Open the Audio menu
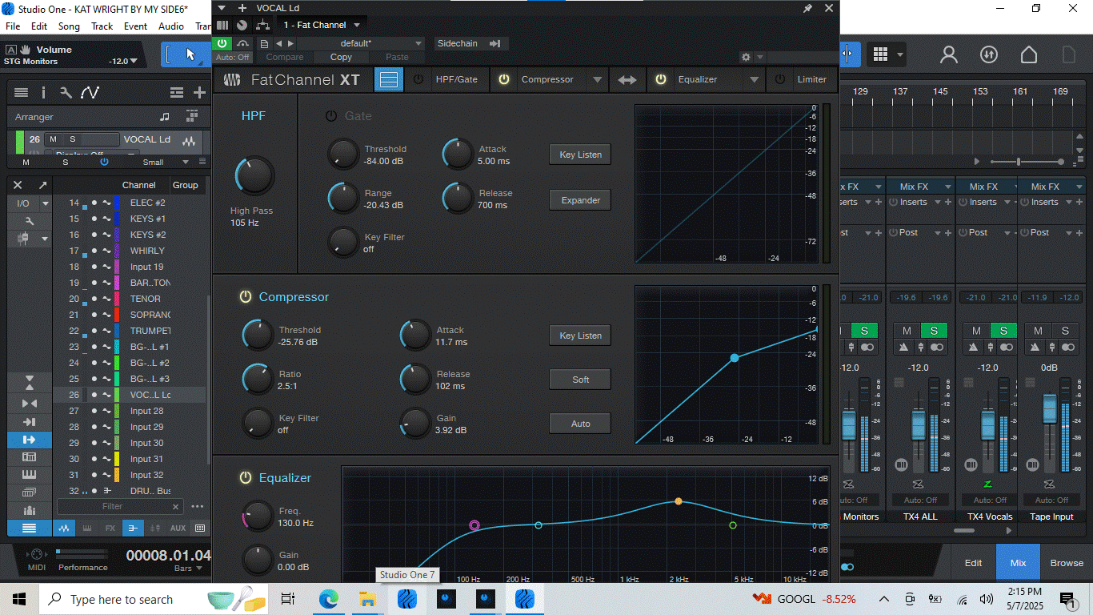 [170, 26]
